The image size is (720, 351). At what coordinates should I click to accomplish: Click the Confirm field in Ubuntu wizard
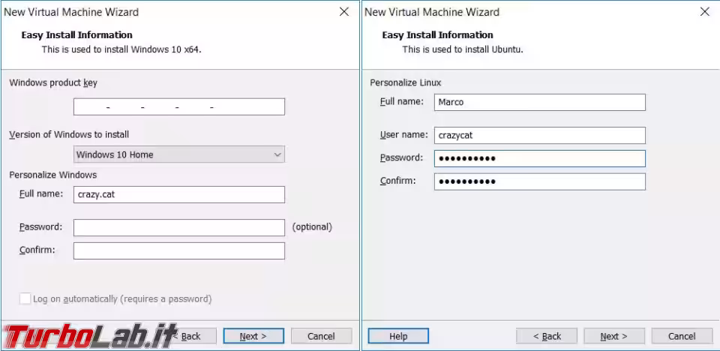540,181
